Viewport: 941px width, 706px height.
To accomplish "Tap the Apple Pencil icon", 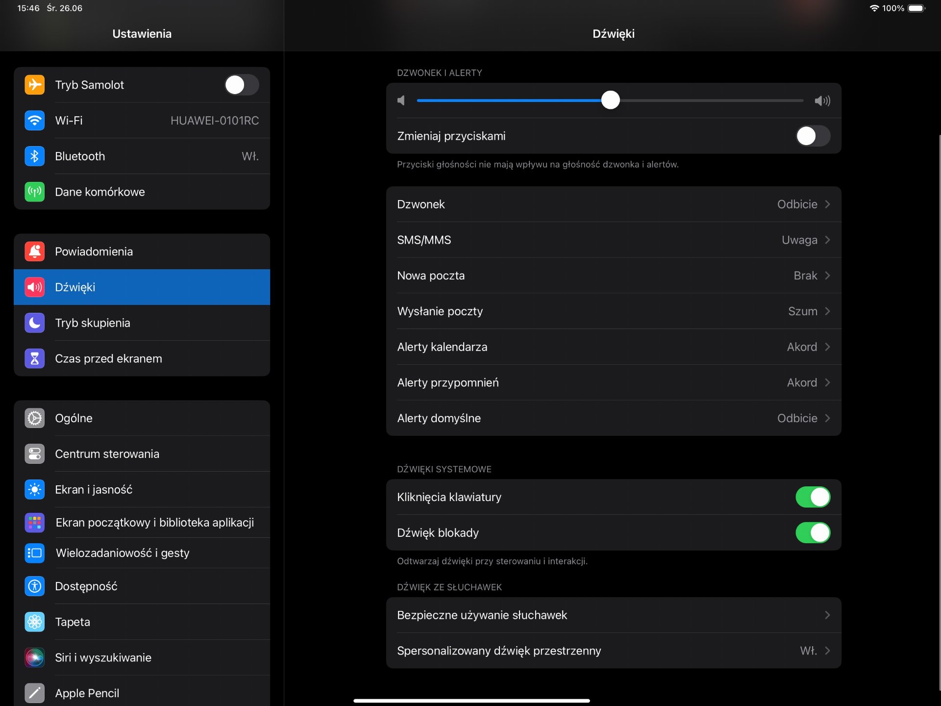I will coord(34,693).
